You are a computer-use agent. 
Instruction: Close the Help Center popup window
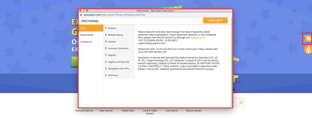click(x=81, y=11)
